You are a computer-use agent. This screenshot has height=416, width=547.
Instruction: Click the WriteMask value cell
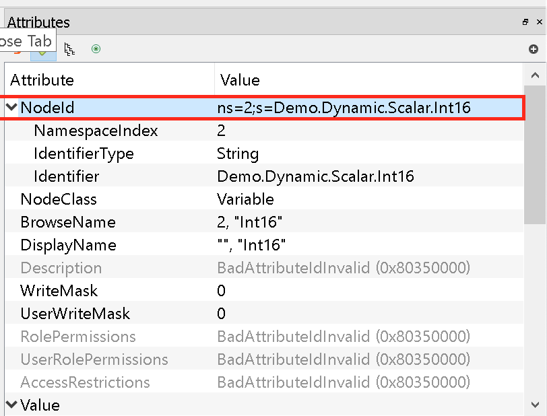[368, 291]
